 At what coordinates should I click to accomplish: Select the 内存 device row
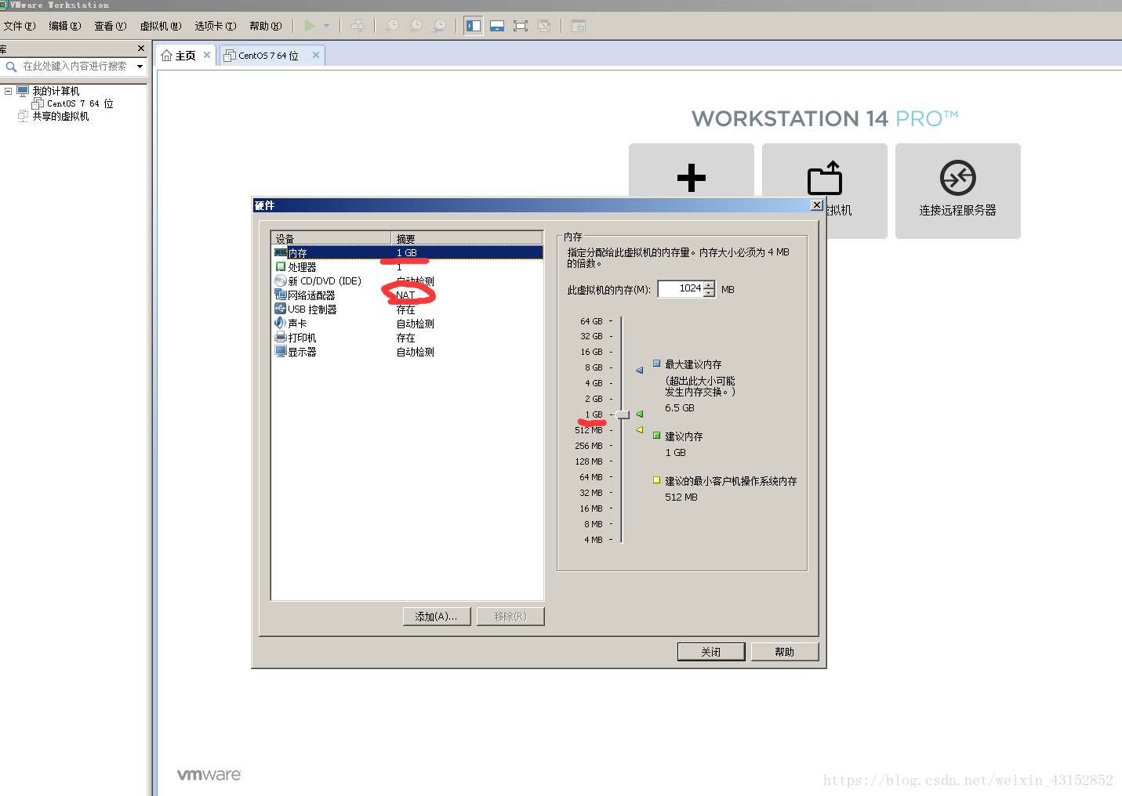tap(407, 253)
